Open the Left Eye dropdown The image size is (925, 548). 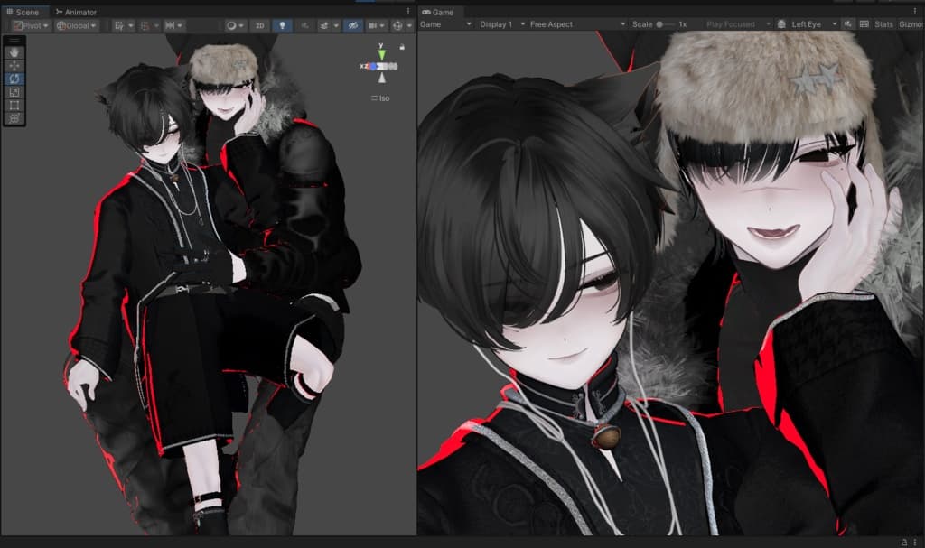(x=814, y=24)
